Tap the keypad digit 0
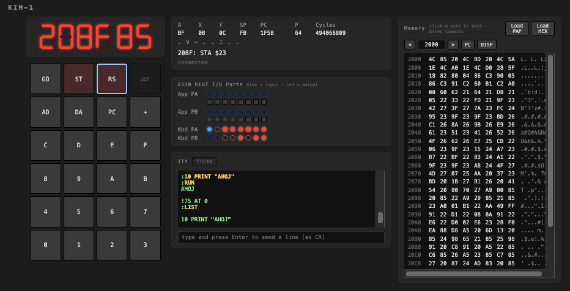This screenshot has height=291, width=570. [x=45, y=245]
